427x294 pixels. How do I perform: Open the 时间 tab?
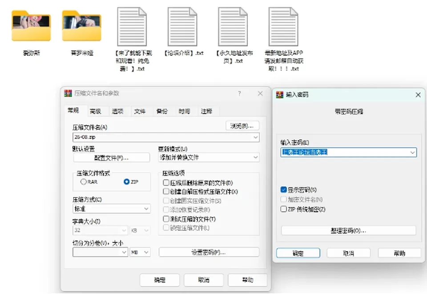coord(184,111)
